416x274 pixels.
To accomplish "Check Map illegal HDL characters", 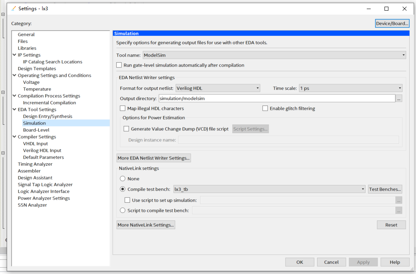I will 123,108.
